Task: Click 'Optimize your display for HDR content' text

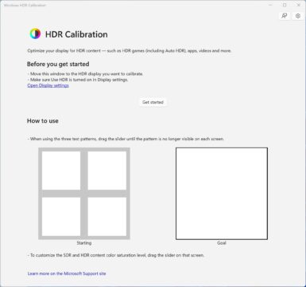Action: tap(130, 51)
